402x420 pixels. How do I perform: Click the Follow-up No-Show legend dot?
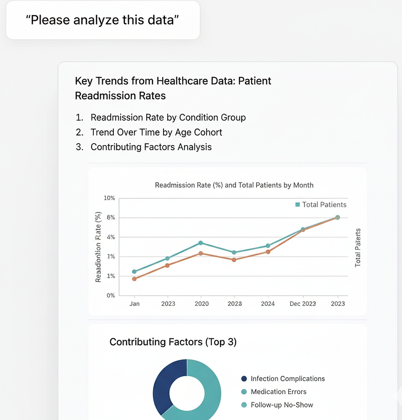[x=244, y=405]
